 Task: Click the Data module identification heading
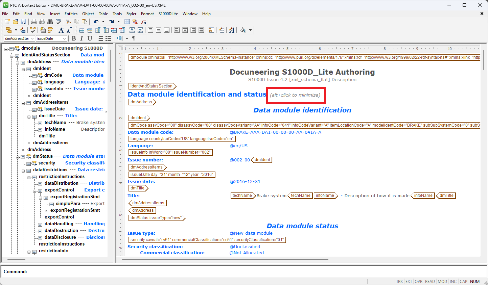pos(302,110)
